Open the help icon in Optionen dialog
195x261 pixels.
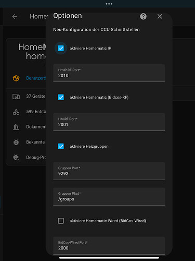click(x=143, y=17)
